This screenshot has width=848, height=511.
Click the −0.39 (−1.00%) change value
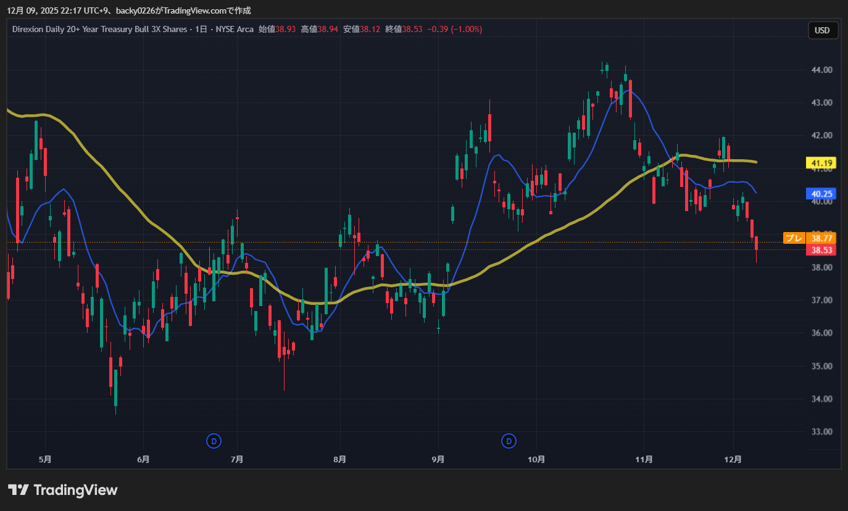coord(454,29)
